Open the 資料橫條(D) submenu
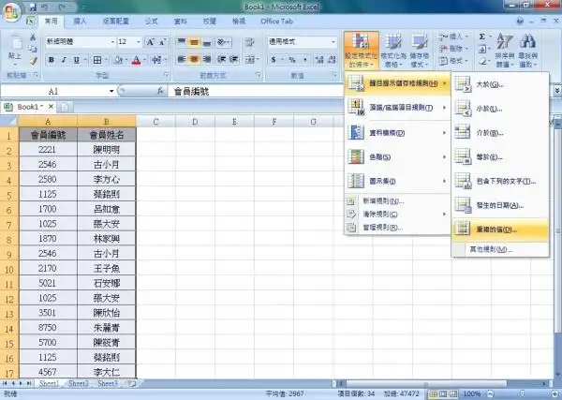Image resolution: width=562 pixels, height=400 pixels. click(x=397, y=133)
